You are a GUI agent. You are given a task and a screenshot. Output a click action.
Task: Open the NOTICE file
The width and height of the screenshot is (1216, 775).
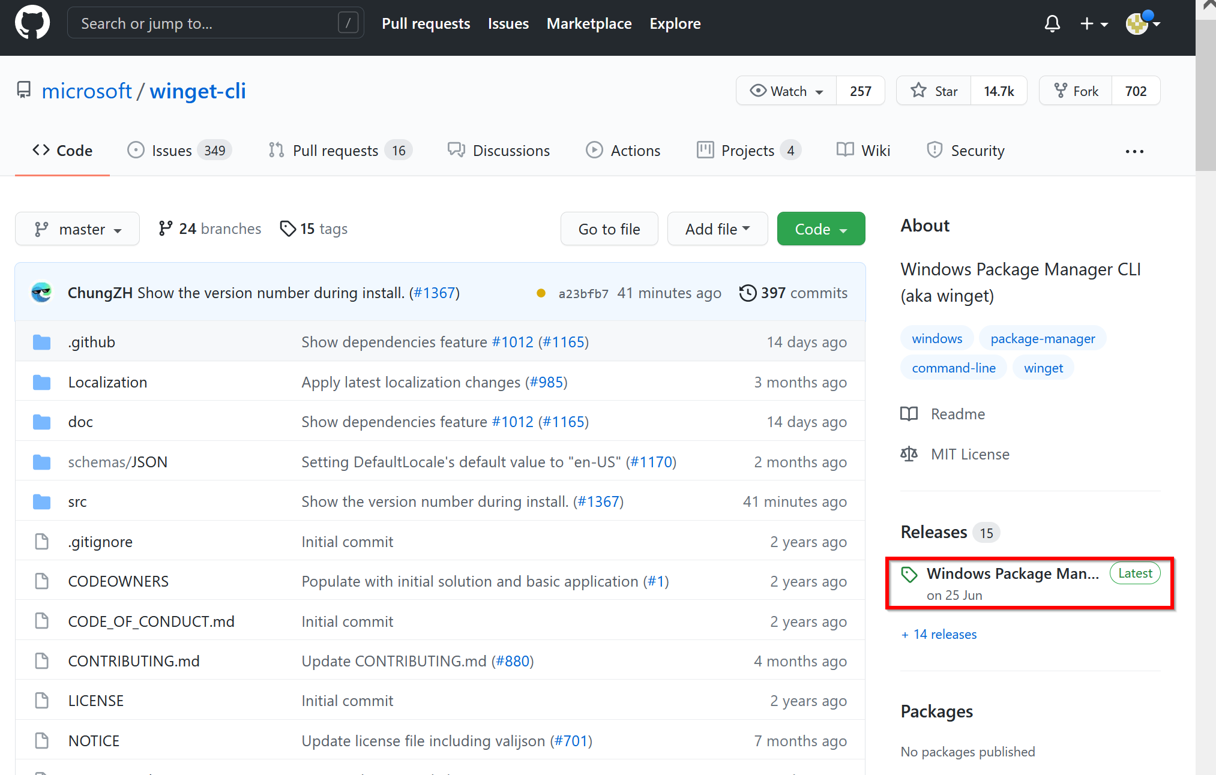click(x=94, y=741)
